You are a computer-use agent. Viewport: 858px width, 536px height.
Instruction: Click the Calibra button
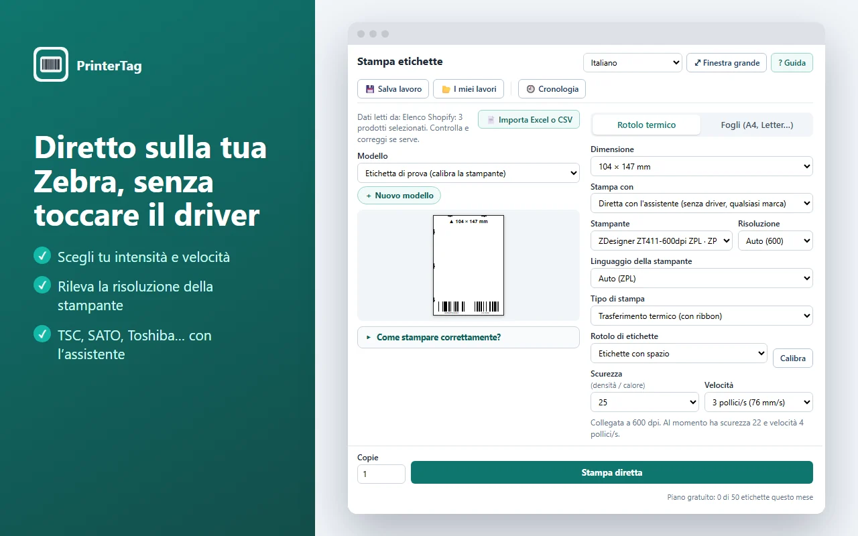793,358
